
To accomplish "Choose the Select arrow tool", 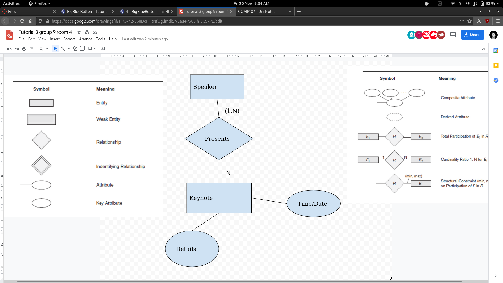I will tap(55, 49).
